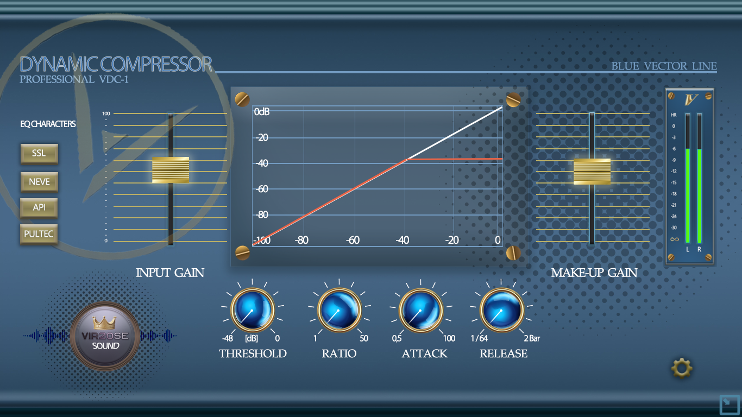Click the Attack knob

point(420,309)
